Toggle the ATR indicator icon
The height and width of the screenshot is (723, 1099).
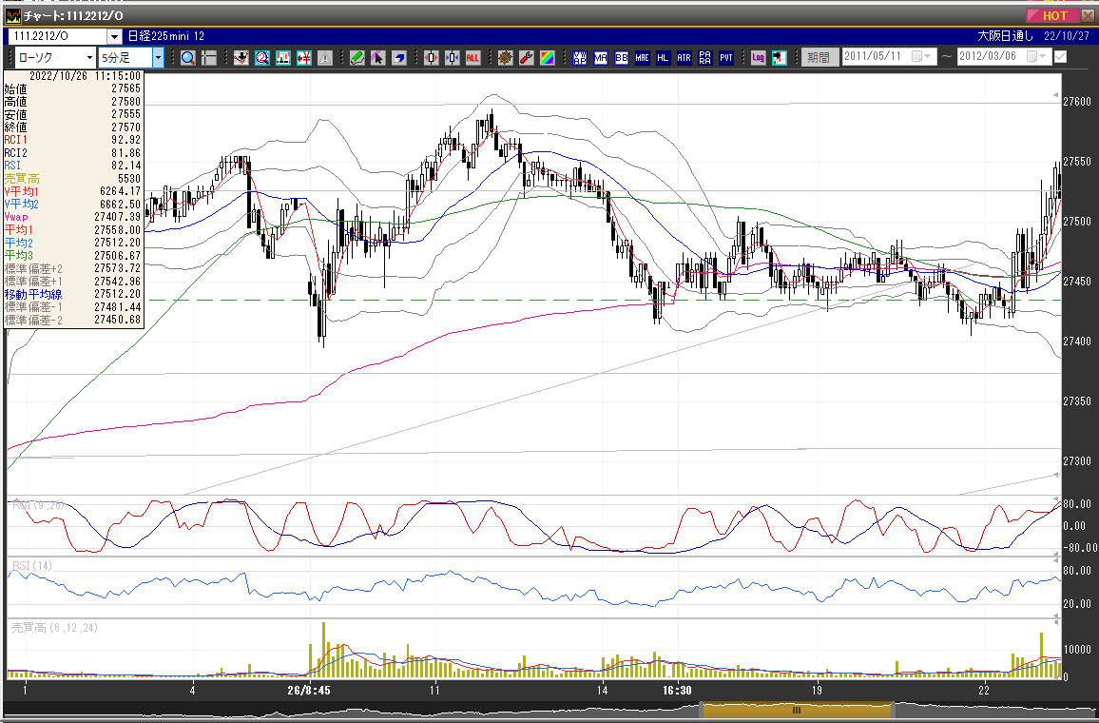tap(684, 57)
